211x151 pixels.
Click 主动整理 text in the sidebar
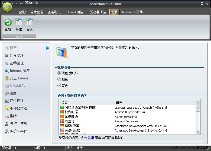(17, 63)
